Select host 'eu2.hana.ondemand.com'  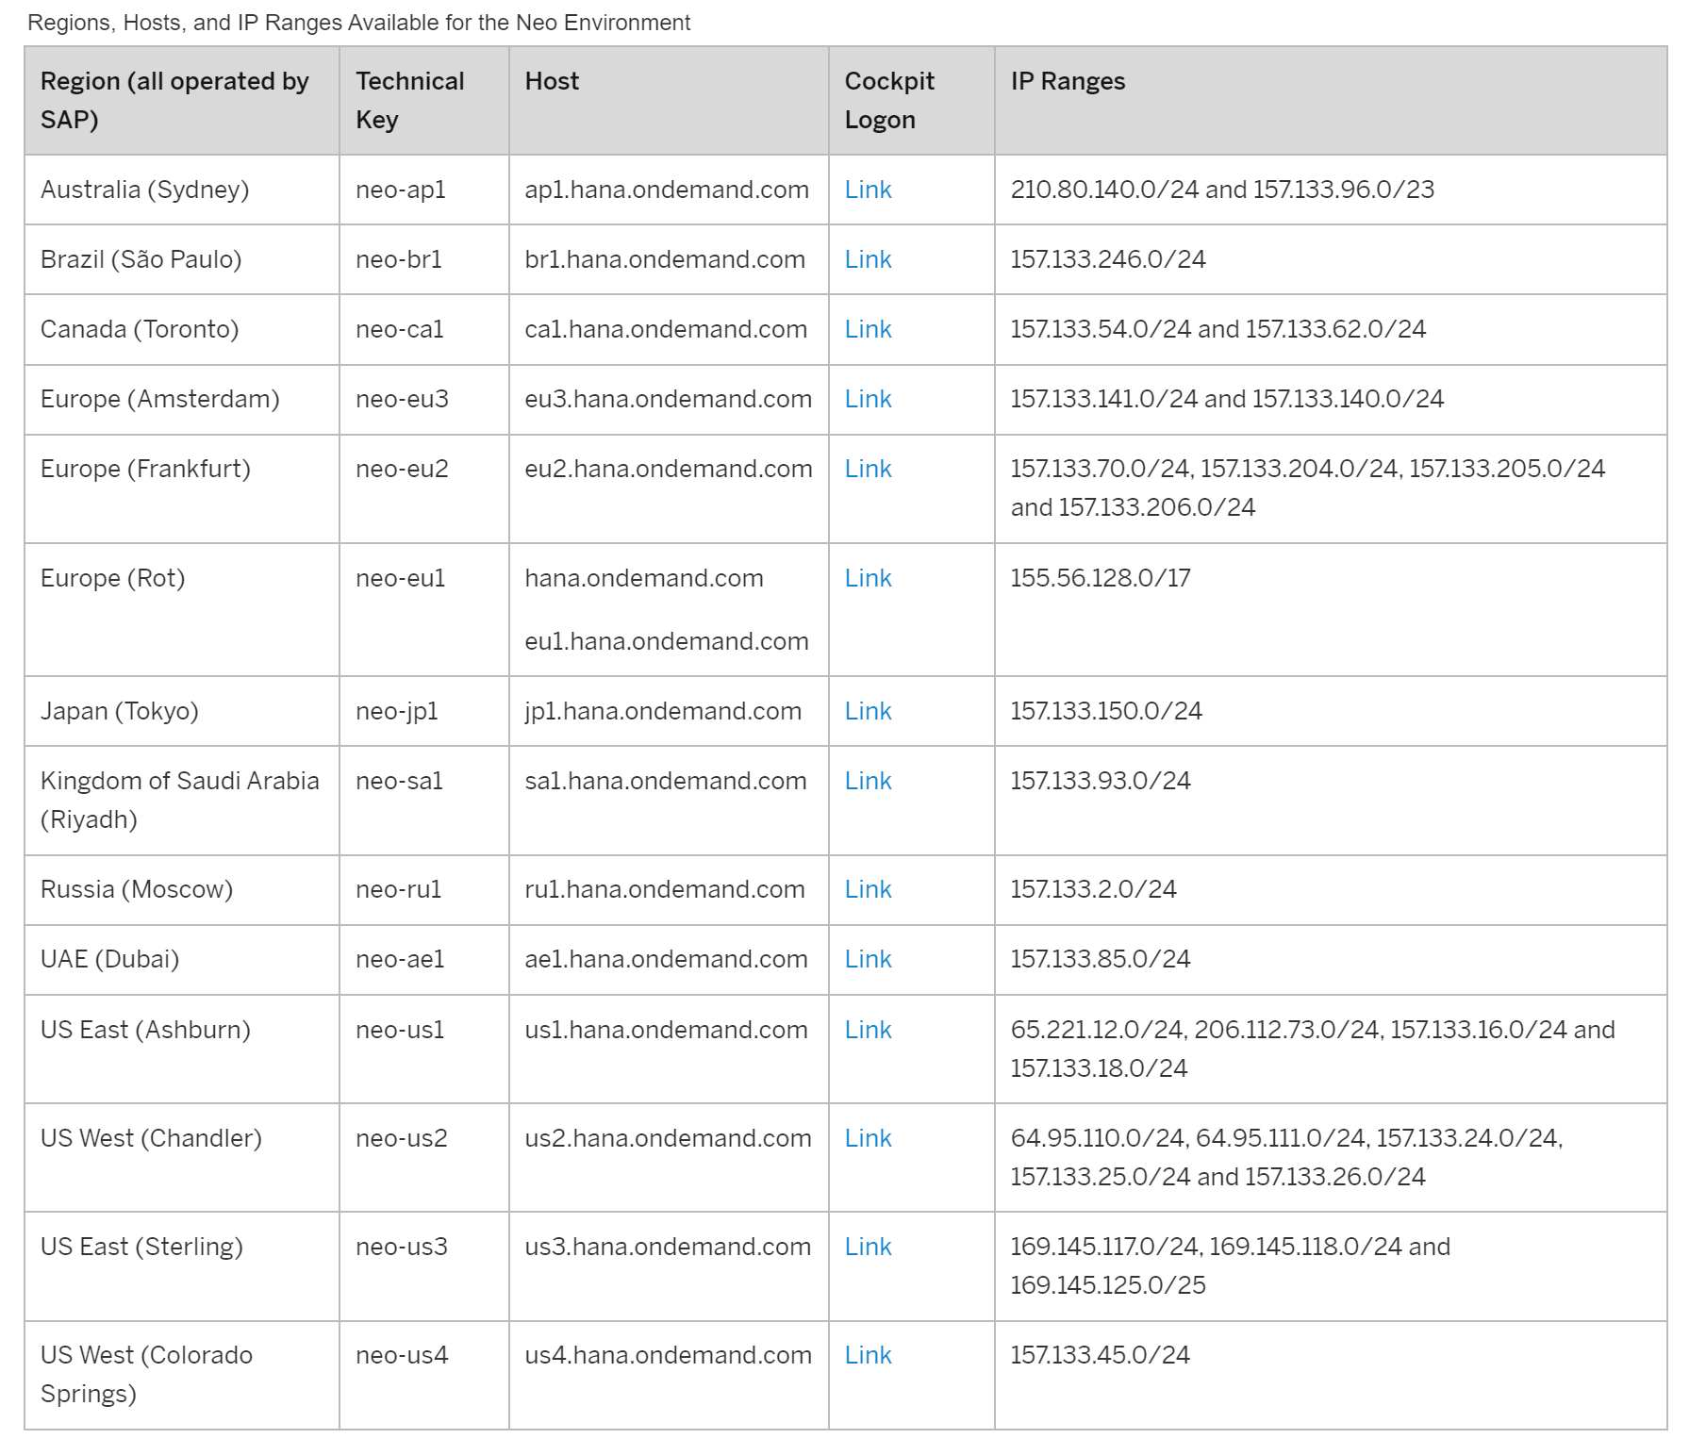tap(669, 469)
